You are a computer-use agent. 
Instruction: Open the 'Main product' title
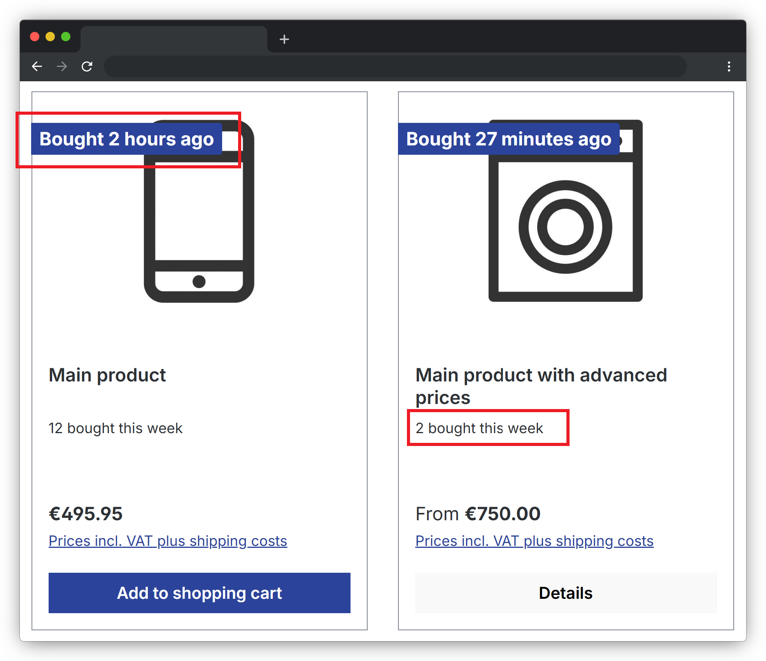click(x=107, y=375)
